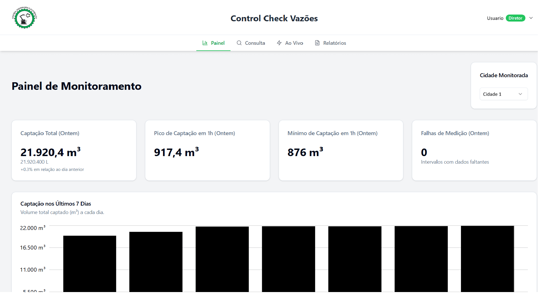Click Falhas de Medição (Ontem) card title
This screenshot has width=538, height=294.
455,133
